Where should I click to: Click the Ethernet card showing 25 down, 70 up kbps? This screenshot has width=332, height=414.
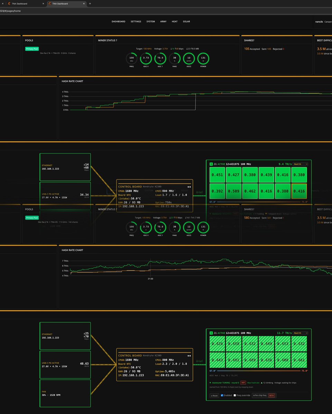(65, 336)
